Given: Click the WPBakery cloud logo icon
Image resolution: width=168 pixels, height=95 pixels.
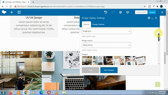Looking at the screenshot, I should point(4,12).
